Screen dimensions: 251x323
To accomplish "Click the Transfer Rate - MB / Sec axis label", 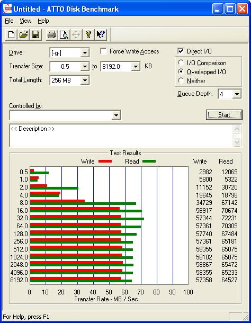I will 106,299.
